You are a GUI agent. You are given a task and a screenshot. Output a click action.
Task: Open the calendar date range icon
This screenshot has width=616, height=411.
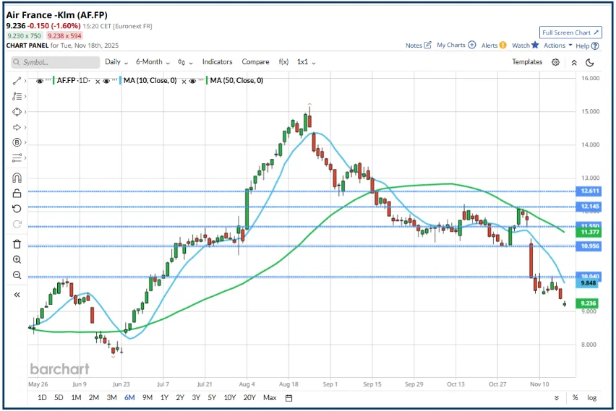288,398
